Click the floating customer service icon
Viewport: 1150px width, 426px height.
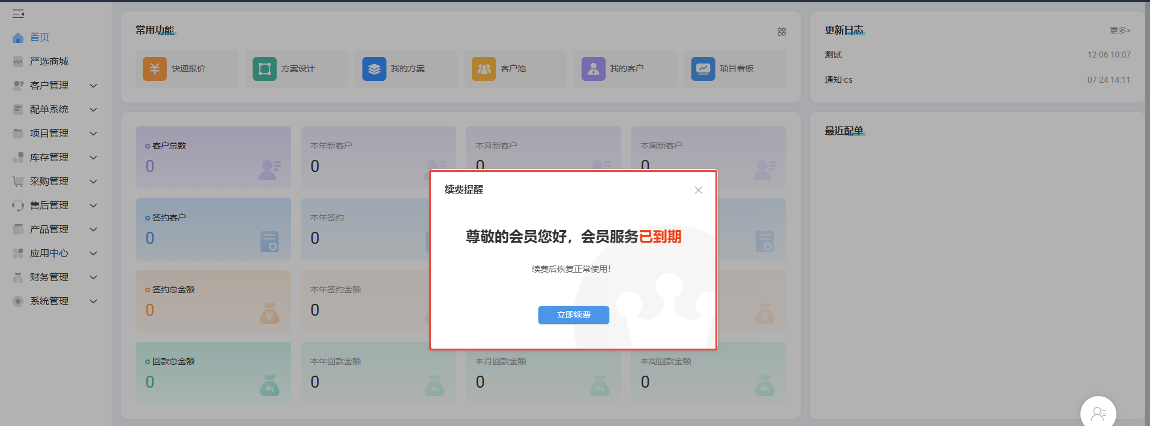tap(1098, 413)
